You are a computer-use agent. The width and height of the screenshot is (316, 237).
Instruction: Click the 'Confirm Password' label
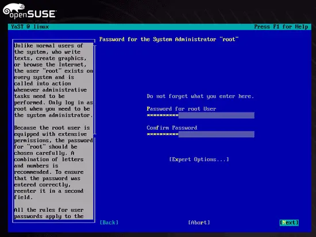[172, 128]
